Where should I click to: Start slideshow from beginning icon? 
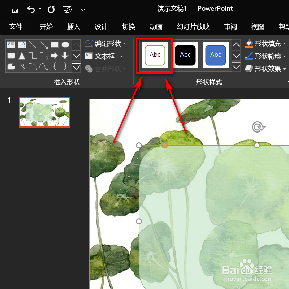(67, 9)
